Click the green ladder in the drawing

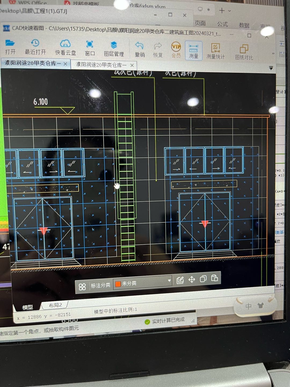(x=125, y=176)
